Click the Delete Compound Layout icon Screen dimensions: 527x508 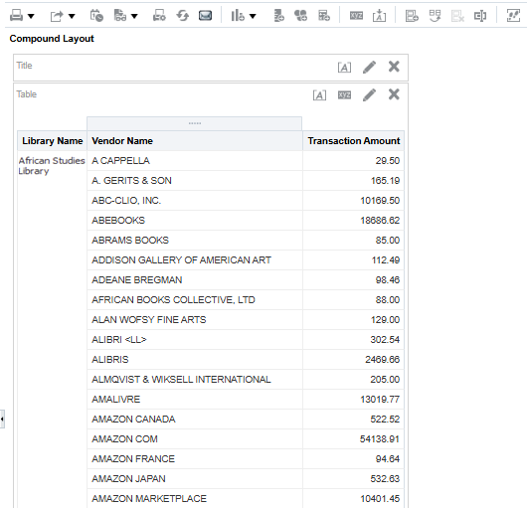(x=457, y=16)
